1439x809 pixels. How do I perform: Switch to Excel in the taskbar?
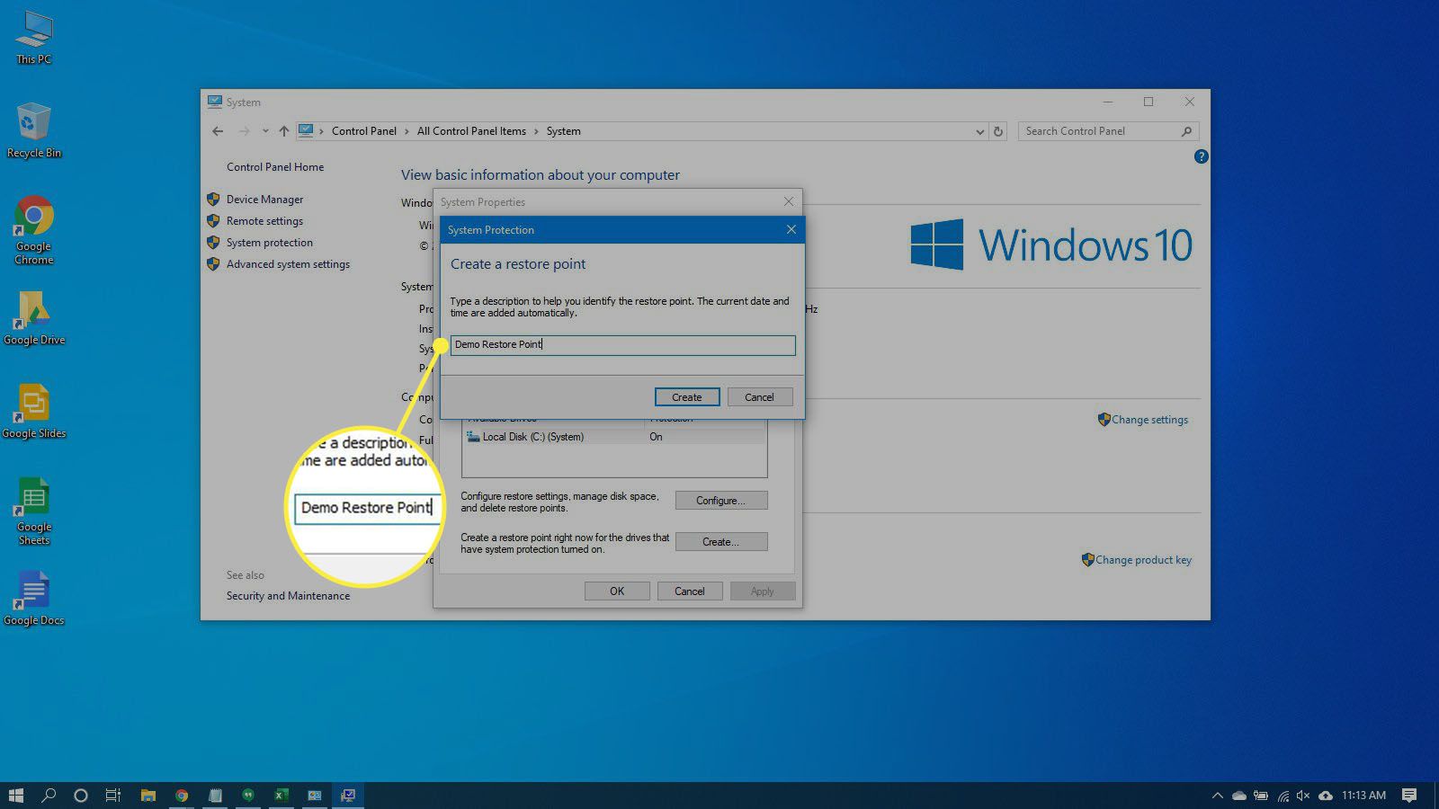pos(282,795)
